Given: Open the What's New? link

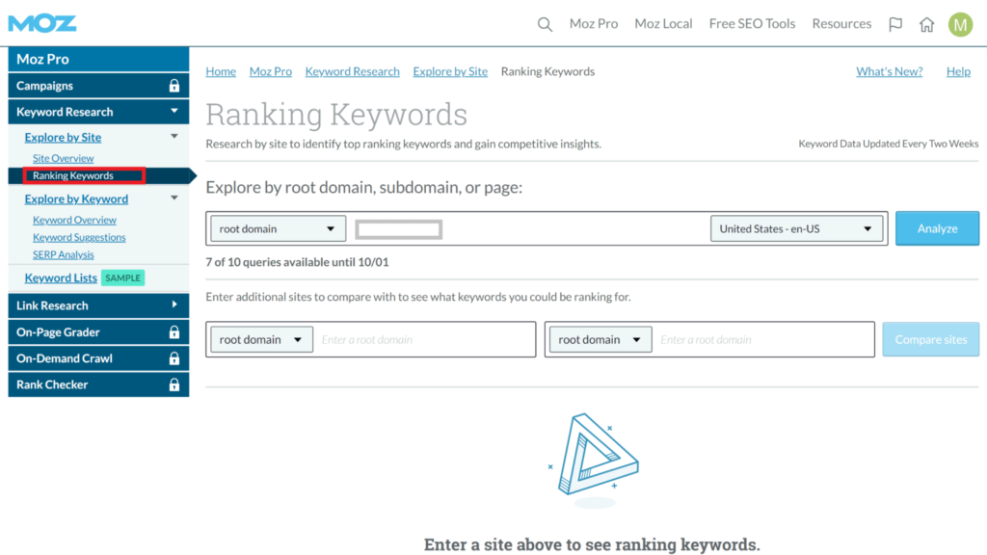Looking at the screenshot, I should tap(890, 71).
